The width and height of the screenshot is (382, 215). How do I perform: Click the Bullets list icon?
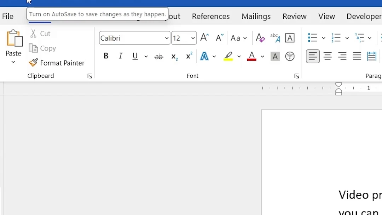coord(313,38)
